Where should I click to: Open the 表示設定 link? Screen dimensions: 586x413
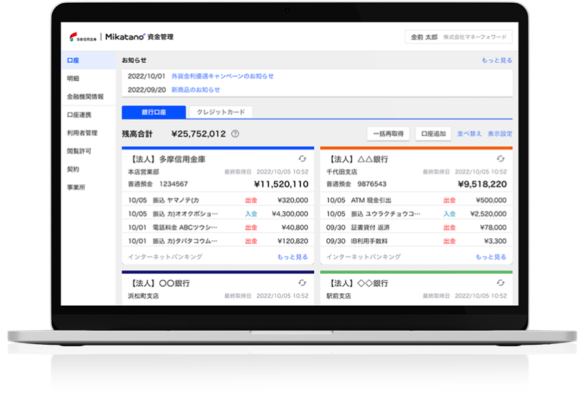pos(500,134)
